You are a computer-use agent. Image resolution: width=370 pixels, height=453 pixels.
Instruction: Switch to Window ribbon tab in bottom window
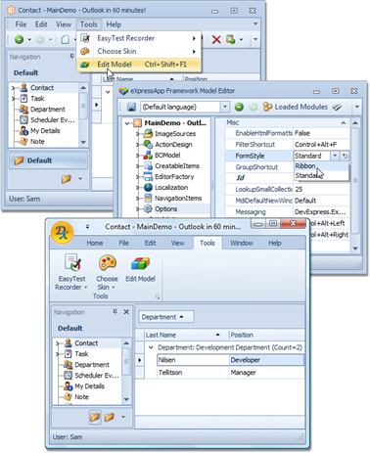pos(242,243)
